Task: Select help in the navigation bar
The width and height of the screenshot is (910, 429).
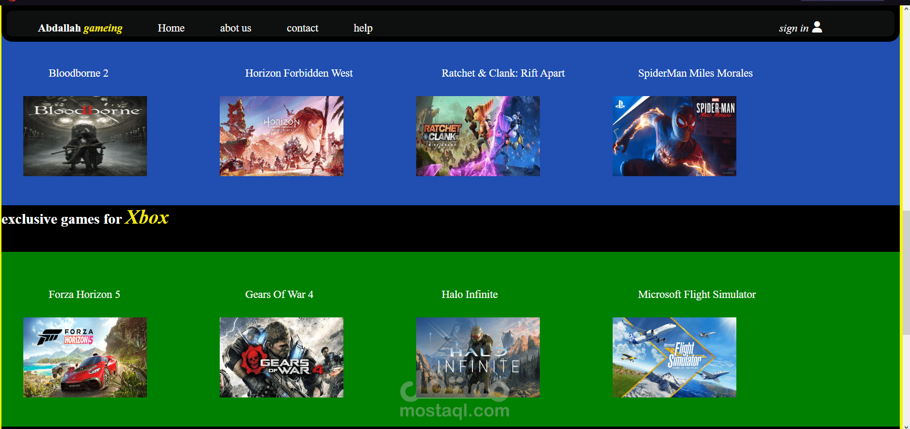Action: click(x=363, y=28)
